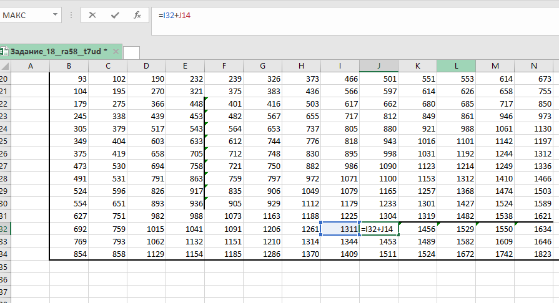The image size is (559, 303).
Task: Click the Excel icon on the workbook tab
Action: (x=4, y=52)
